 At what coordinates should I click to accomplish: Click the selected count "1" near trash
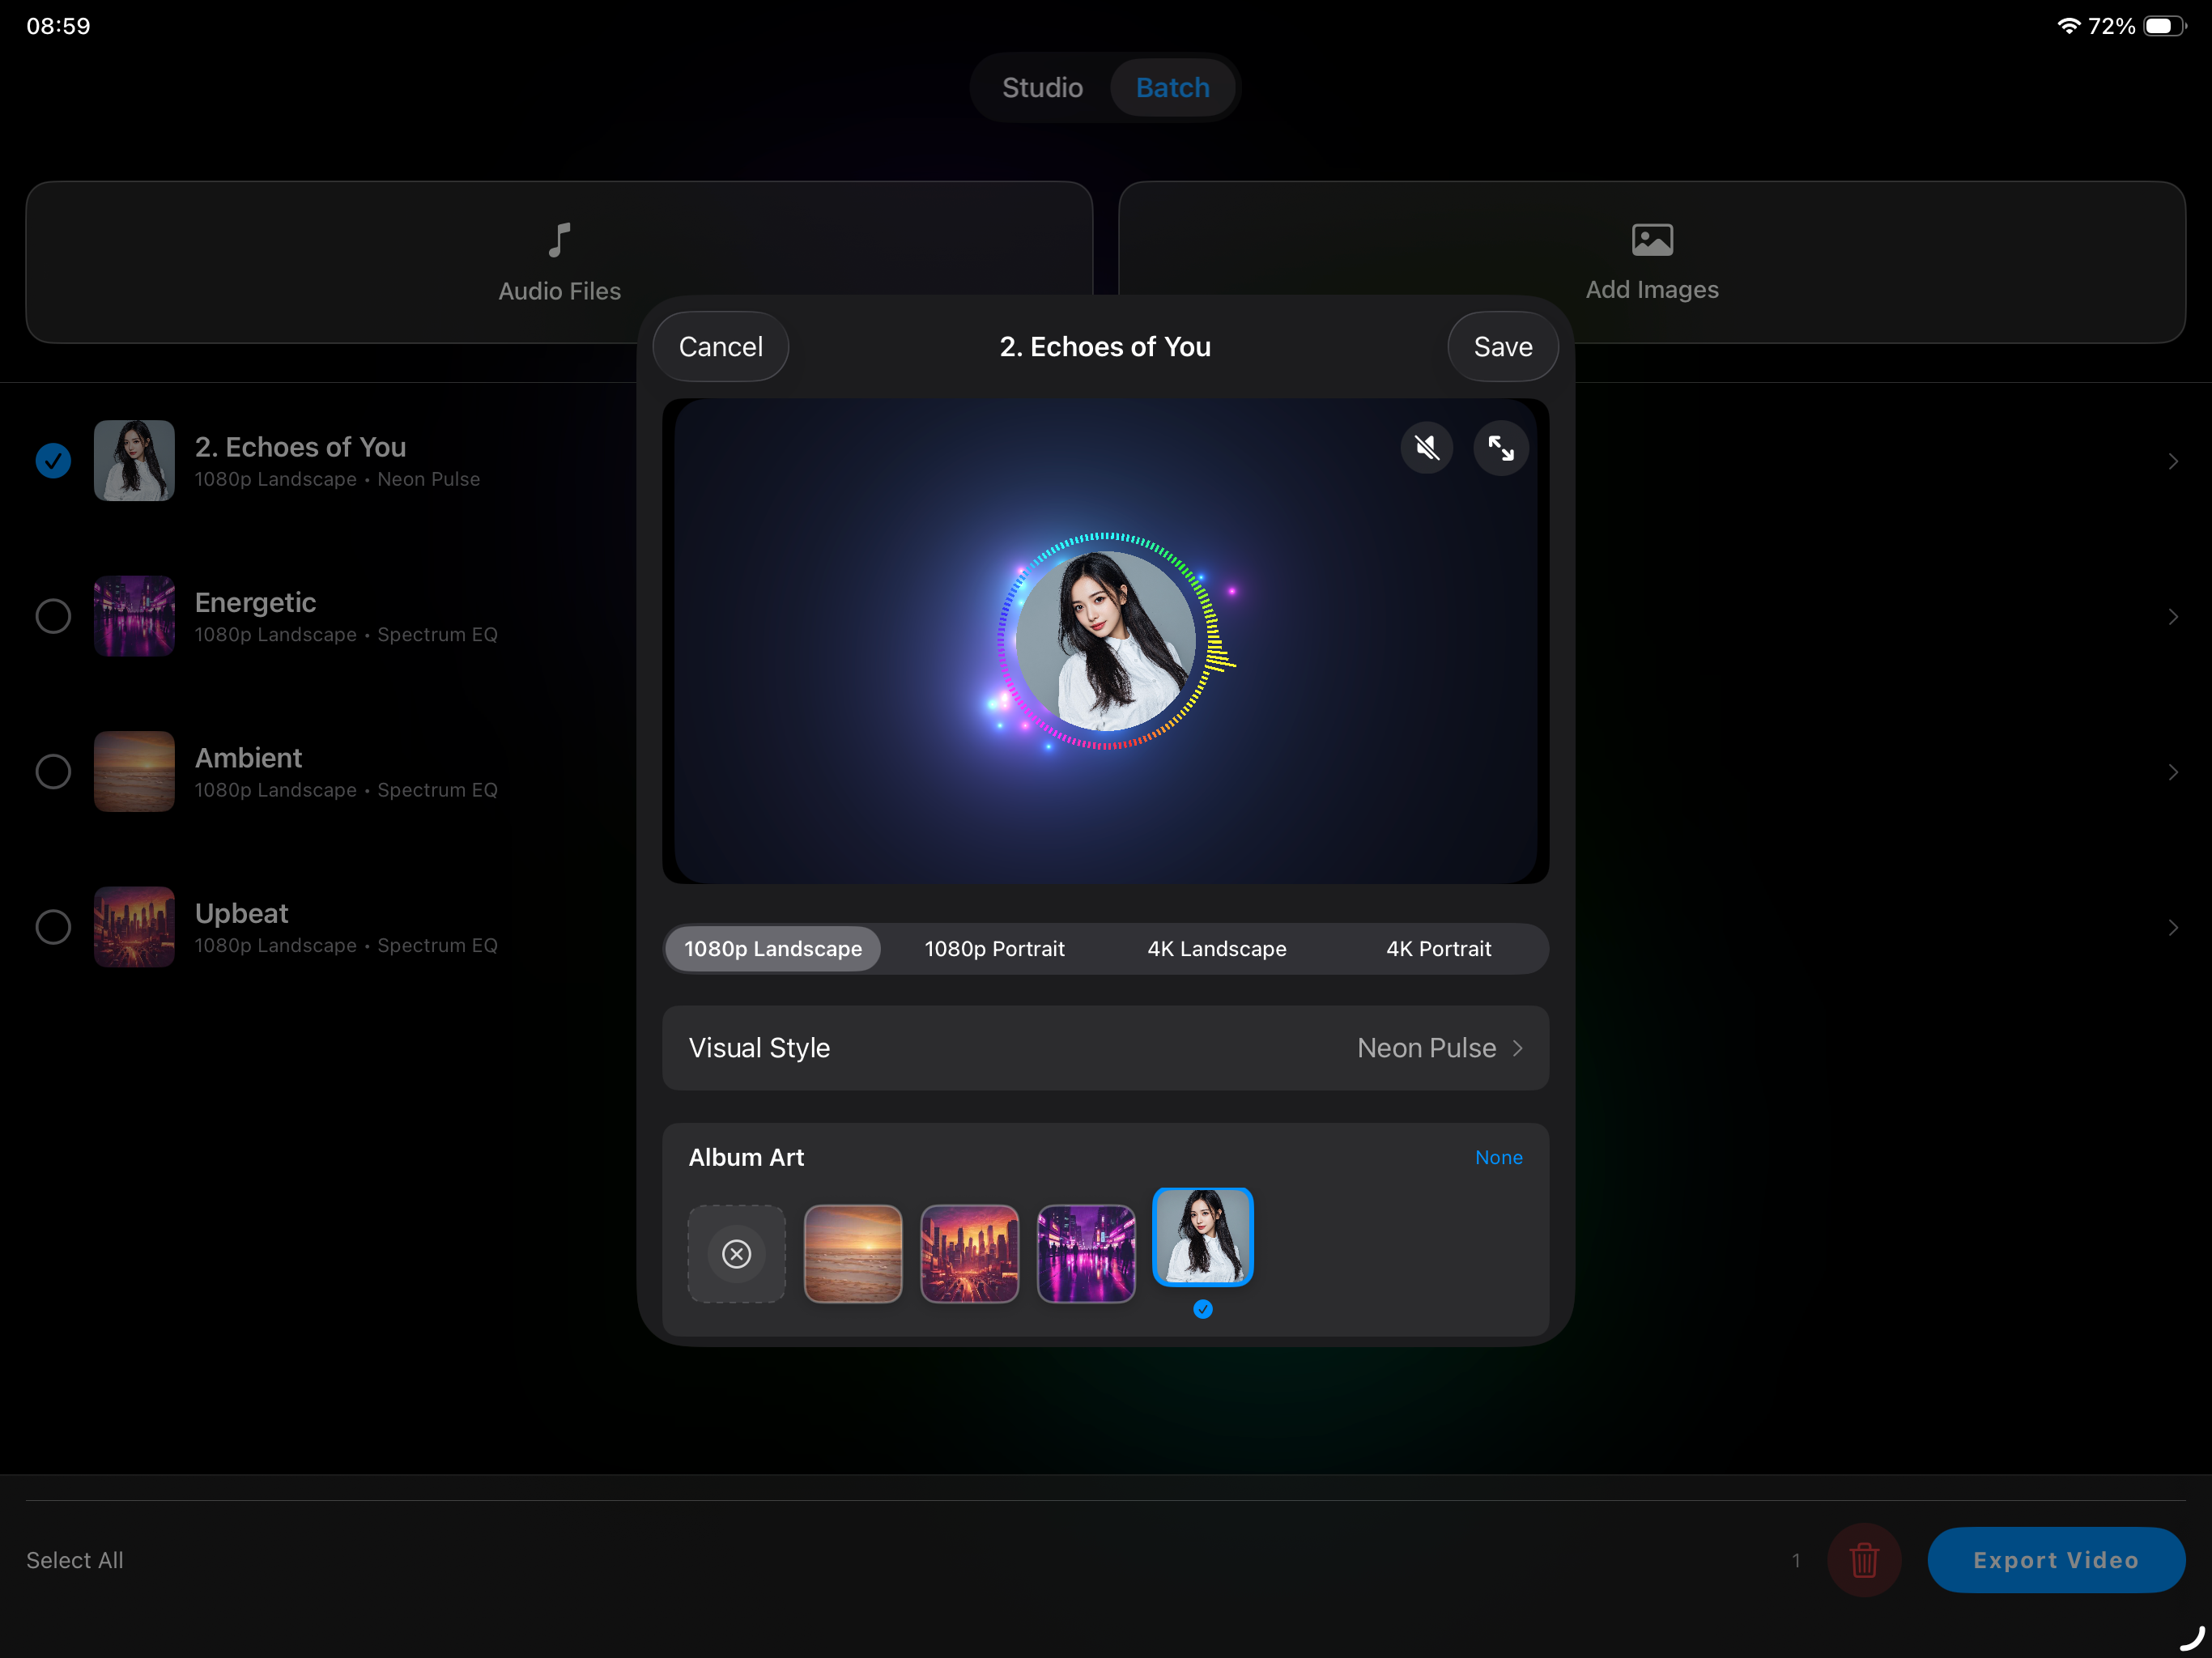point(1796,1560)
